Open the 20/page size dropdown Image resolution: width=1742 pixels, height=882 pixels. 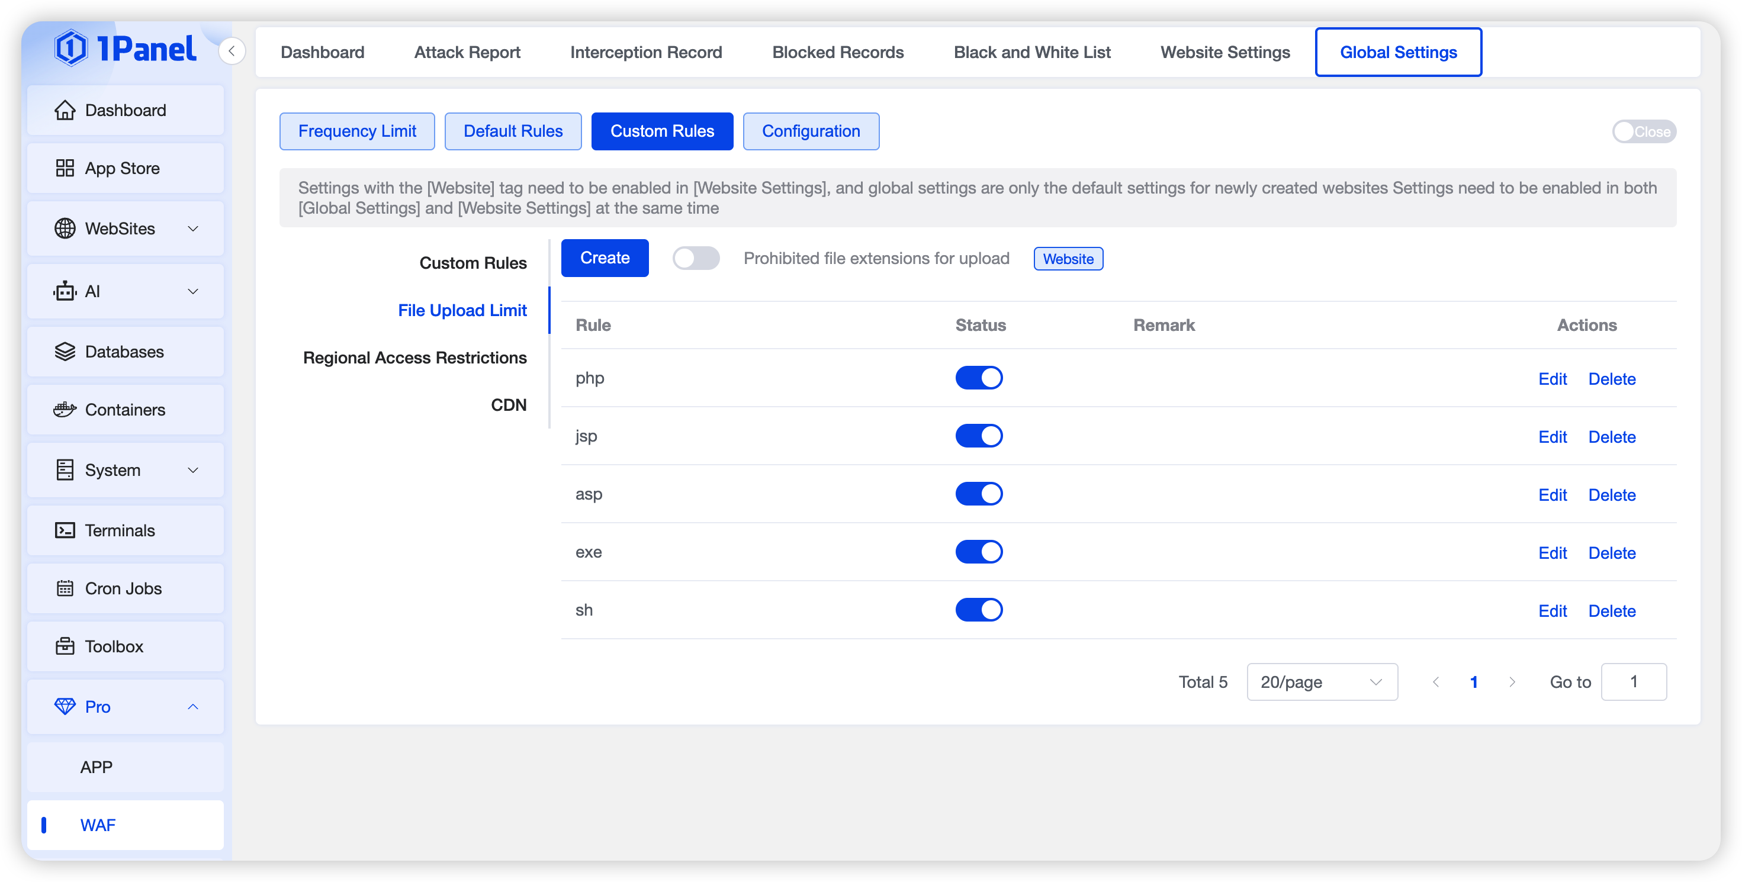(1322, 682)
